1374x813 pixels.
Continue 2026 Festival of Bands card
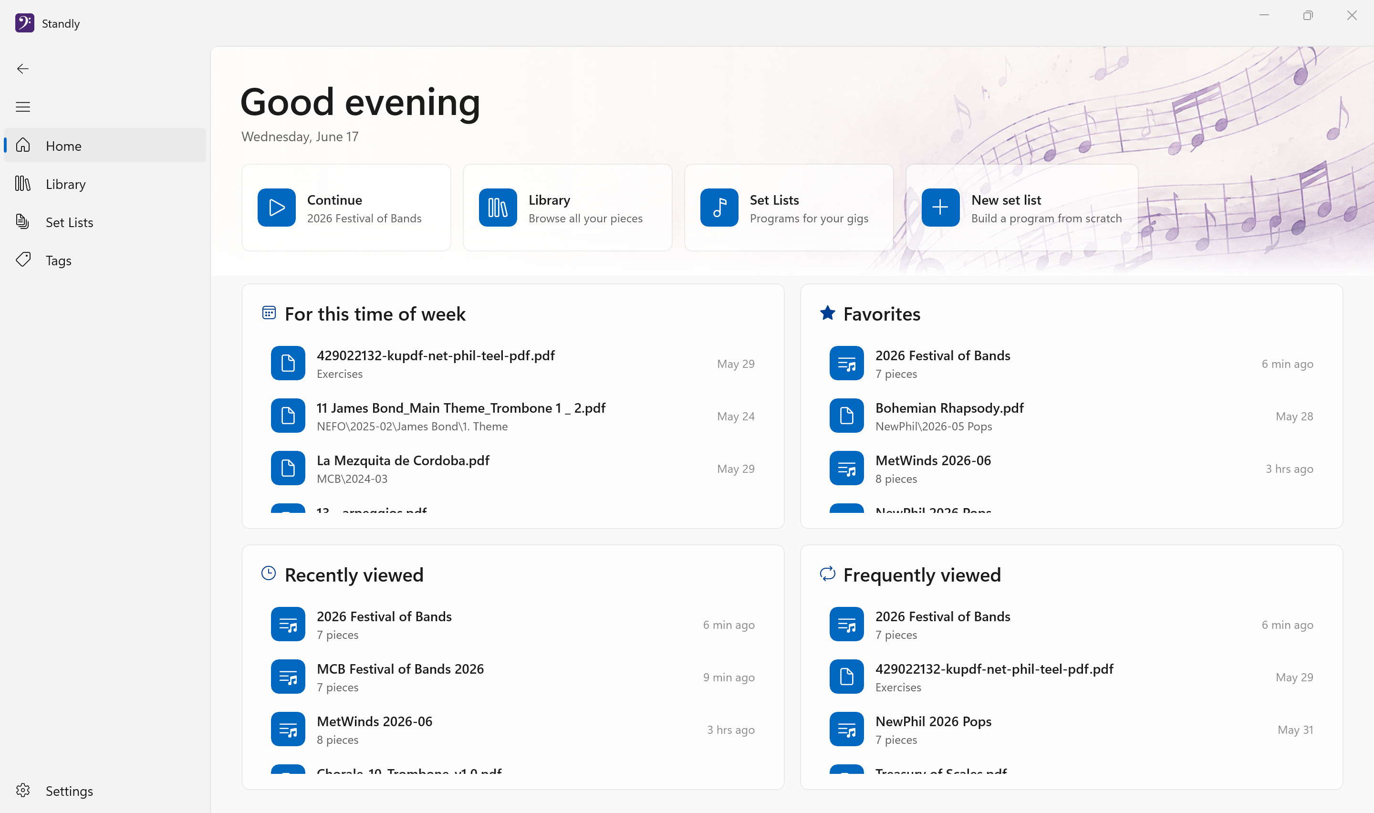coord(346,208)
